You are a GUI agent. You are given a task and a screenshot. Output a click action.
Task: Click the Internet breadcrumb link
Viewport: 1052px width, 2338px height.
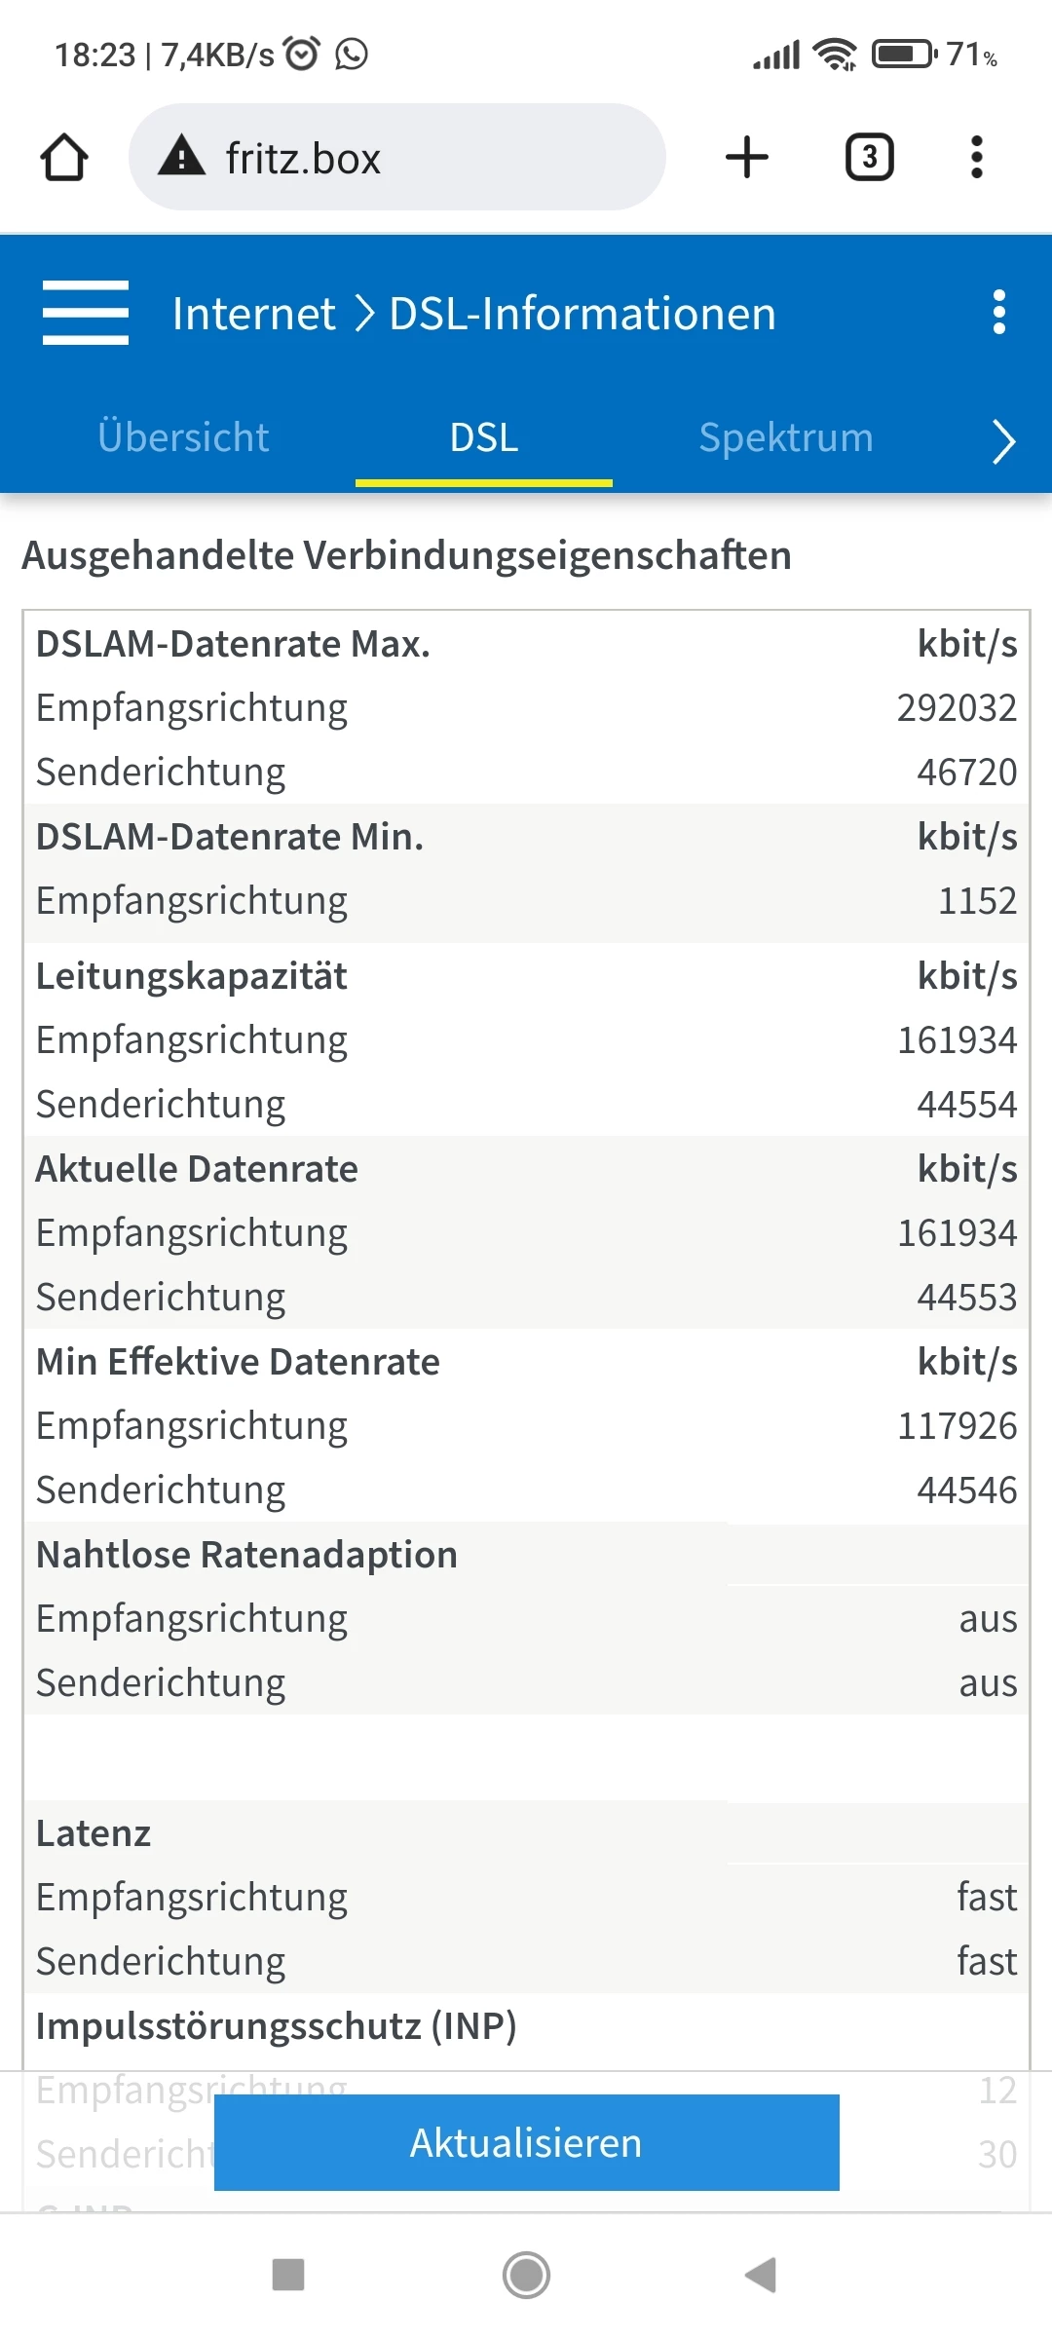(253, 314)
